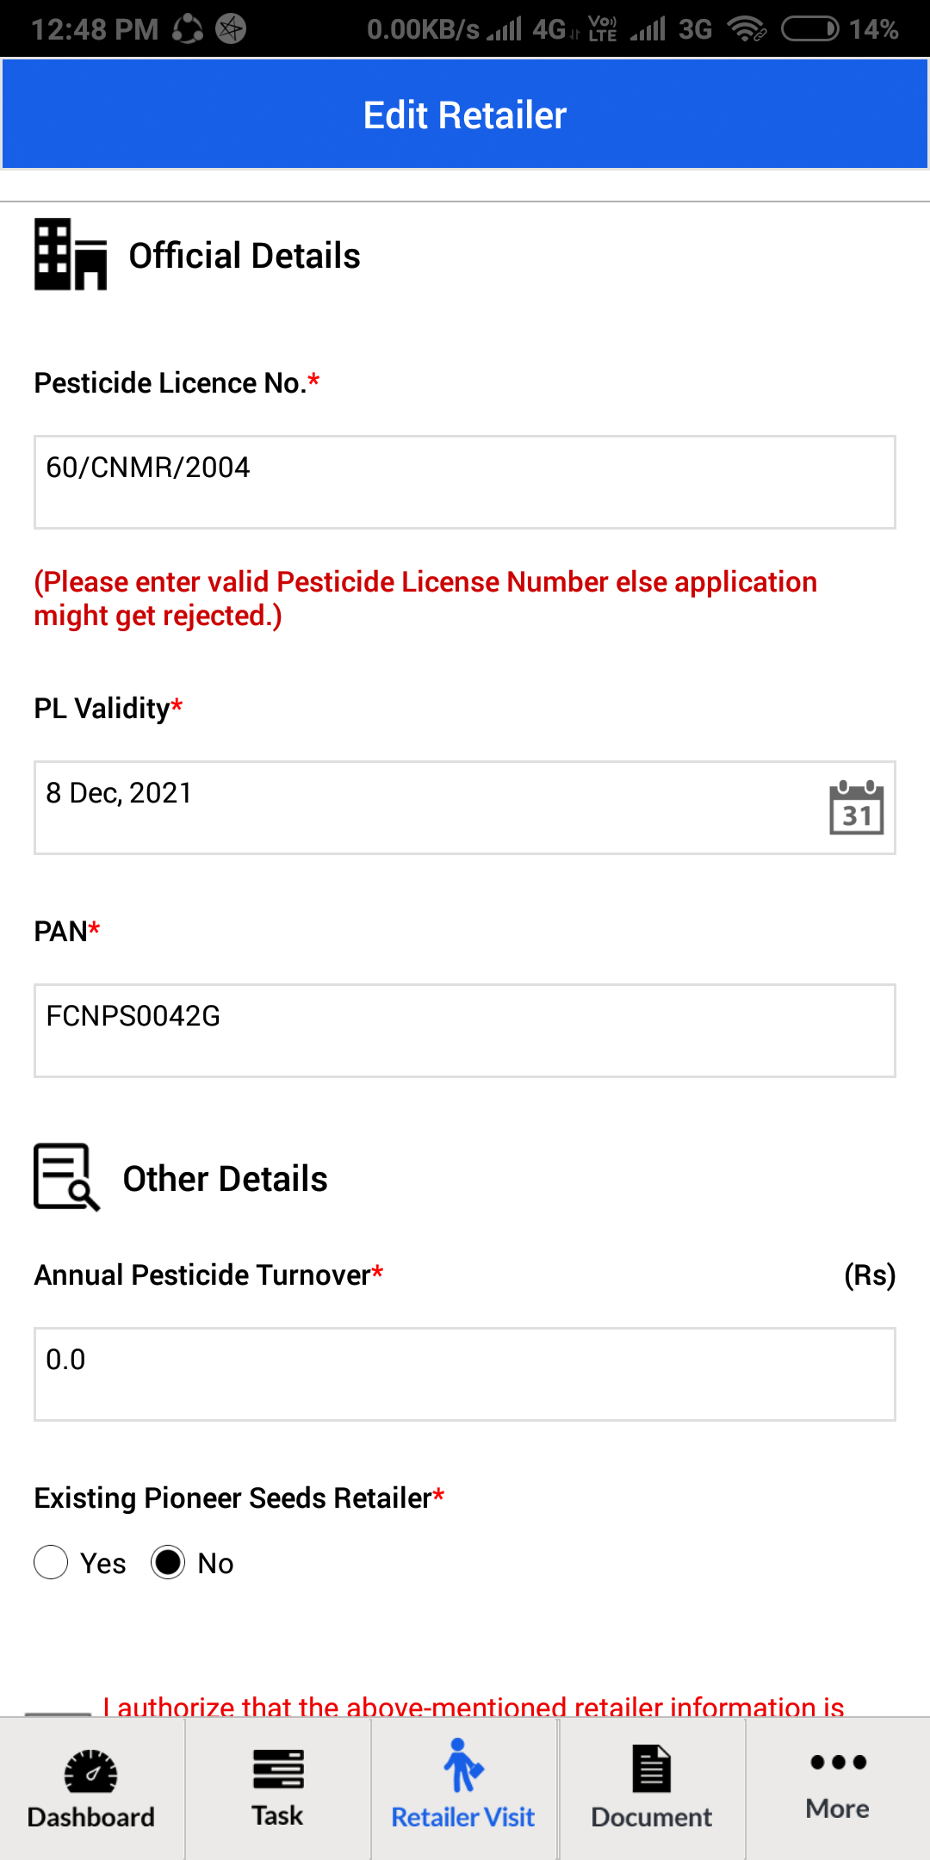Tap the Wi-Fi indicator in status bar
This screenshot has width=930, height=1860.
(x=747, y=29)
